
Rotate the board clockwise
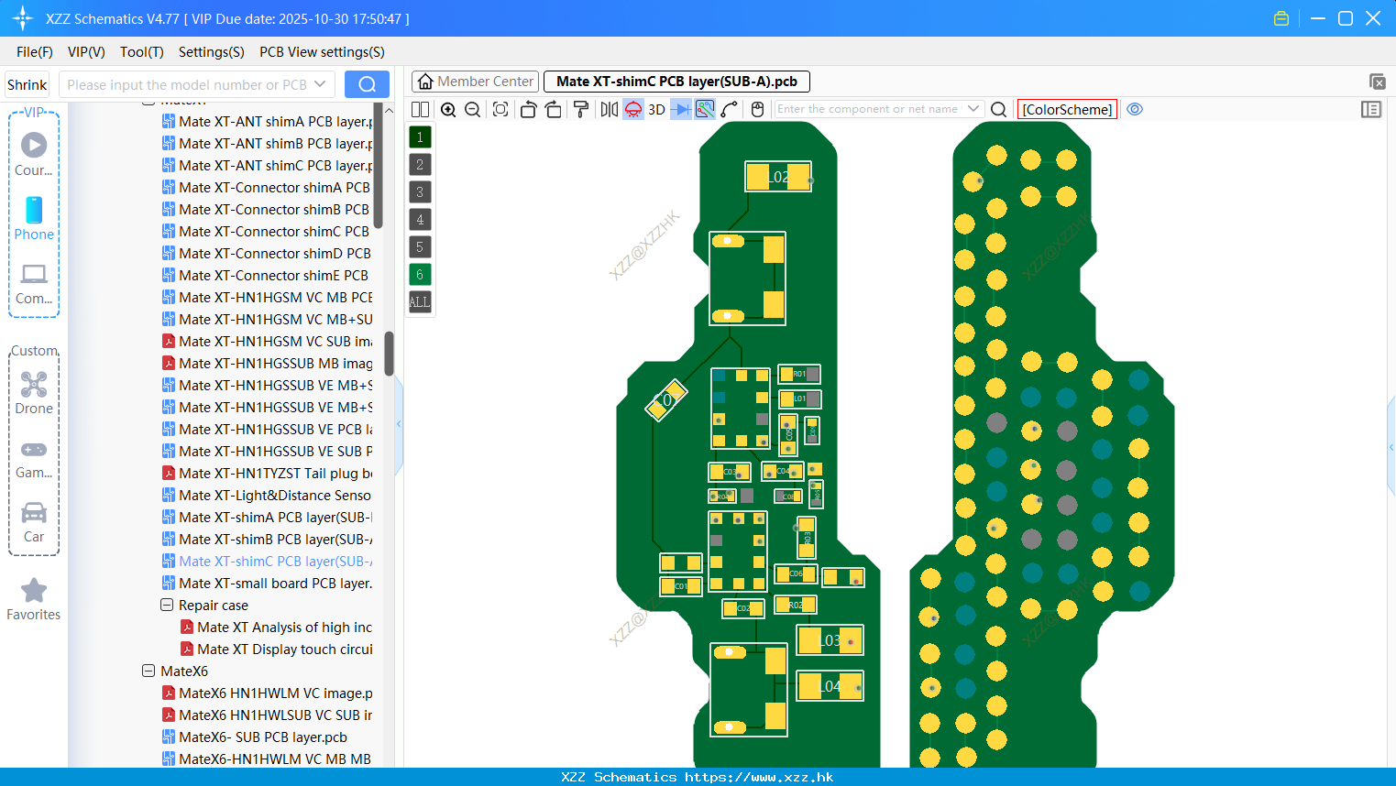554,109
